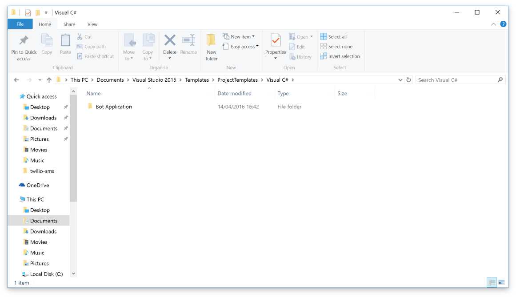Screen dimensions: 516x297
Task: Collapse the ribbon with chevron
Action: coord(493,24)
